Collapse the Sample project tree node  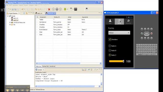coord(8,16)
